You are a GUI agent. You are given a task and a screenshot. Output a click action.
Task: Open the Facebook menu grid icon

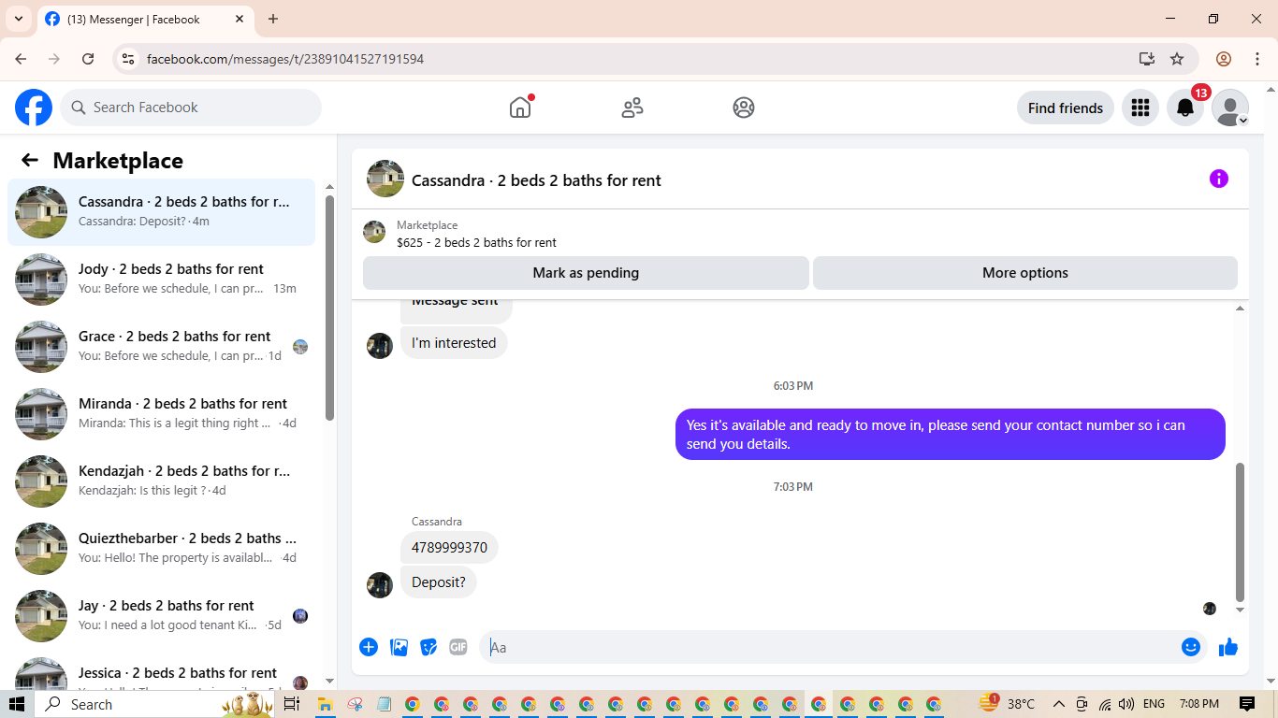pos(1140,108)
